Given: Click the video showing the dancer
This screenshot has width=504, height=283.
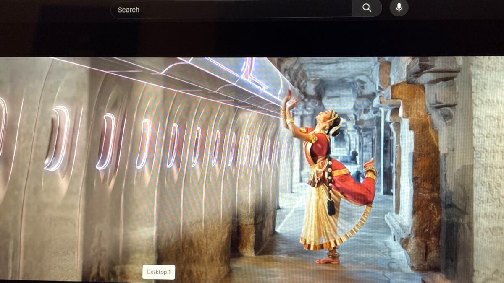Looking at the screenshot, I should pyautogui.click(x=252, y=169).
